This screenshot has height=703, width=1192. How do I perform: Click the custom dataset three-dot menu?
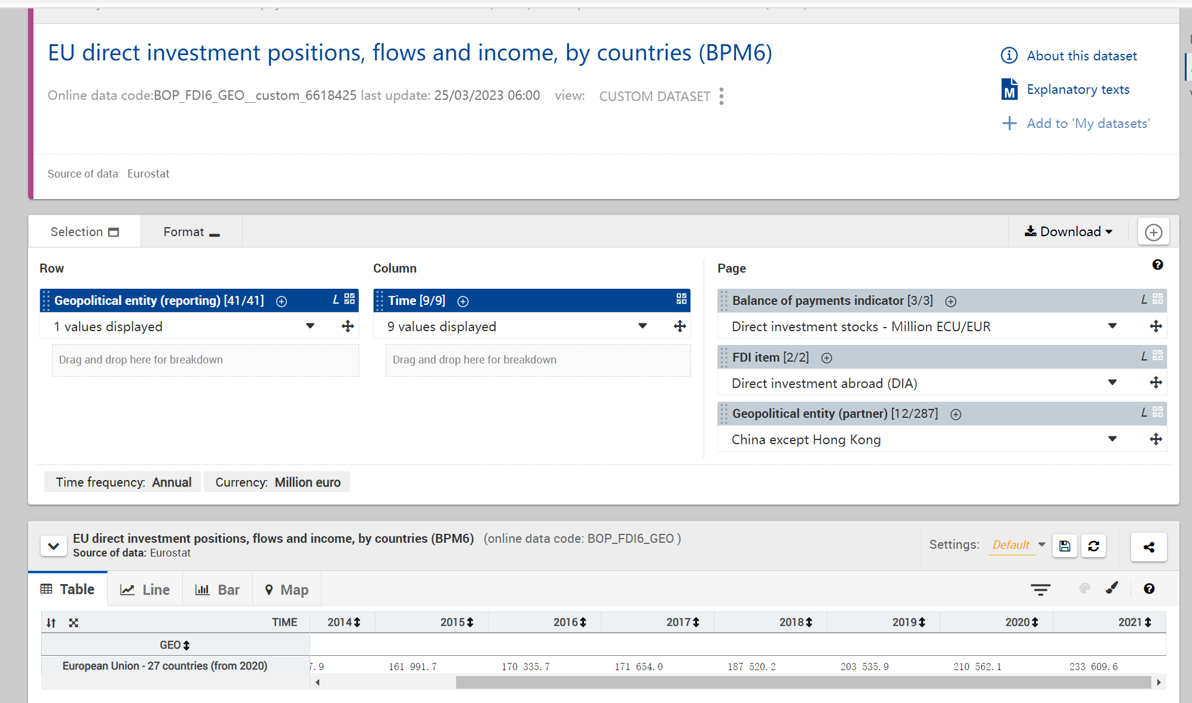[x=722, y=96]
